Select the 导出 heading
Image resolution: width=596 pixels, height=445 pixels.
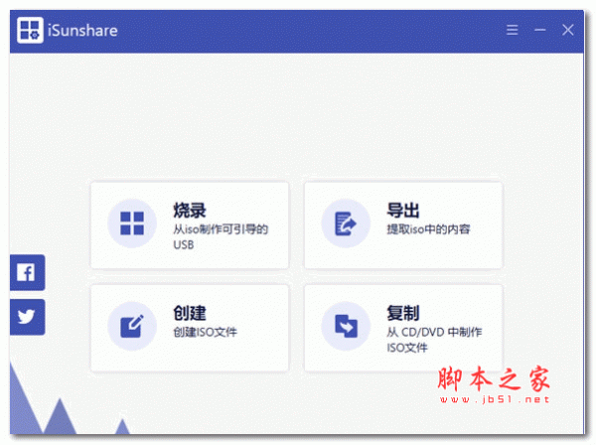(x=403, y=211)
